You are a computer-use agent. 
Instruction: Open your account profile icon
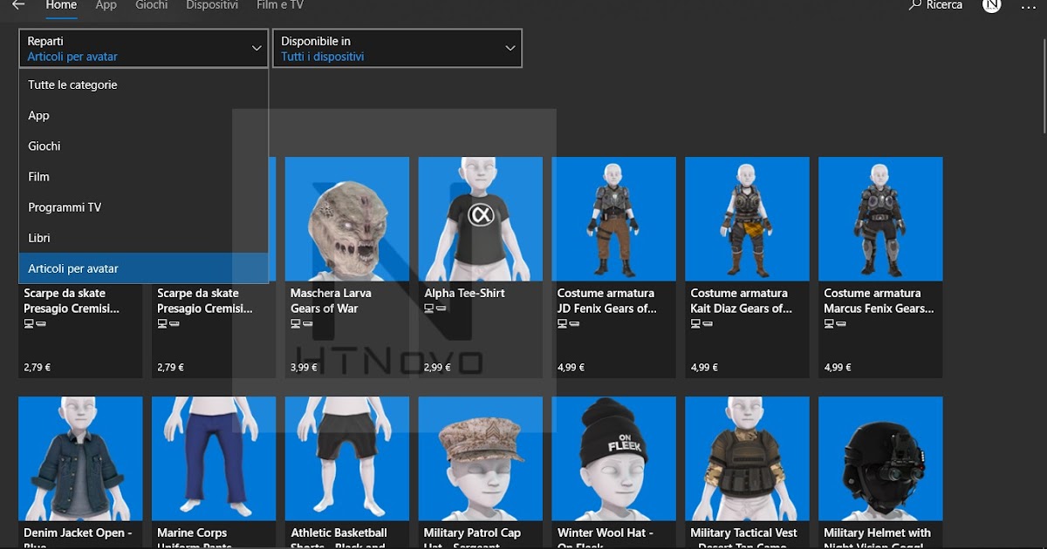point(991,5)
